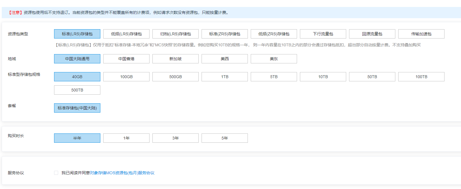
Task: Select 标准存储包(中国大陆) package
Action: point(77,108)
